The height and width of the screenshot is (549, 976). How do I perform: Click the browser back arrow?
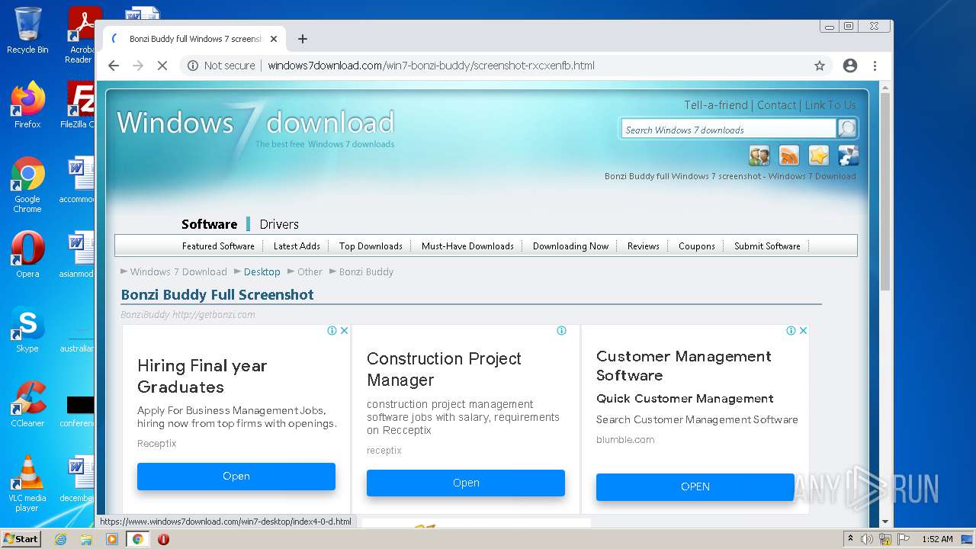click(x=114, y=66)
